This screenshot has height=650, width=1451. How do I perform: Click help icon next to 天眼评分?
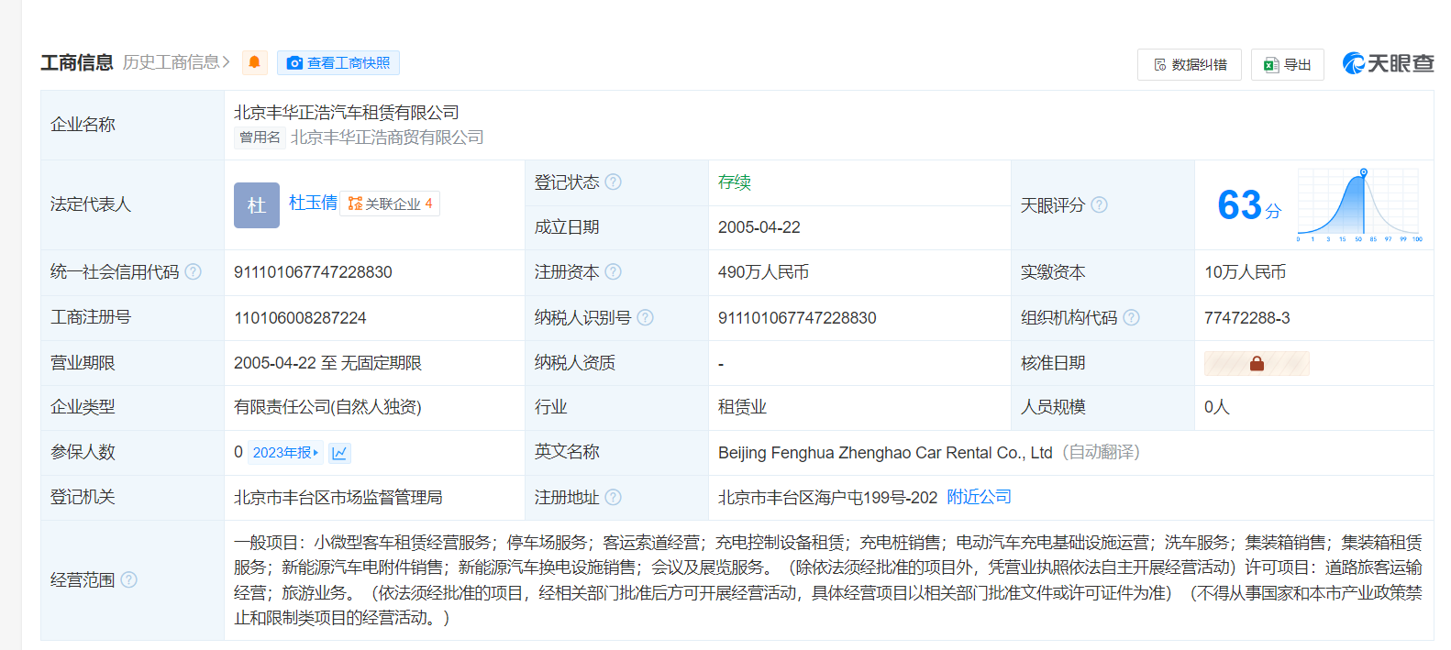pyautogui.click(x=1099, y=204)
